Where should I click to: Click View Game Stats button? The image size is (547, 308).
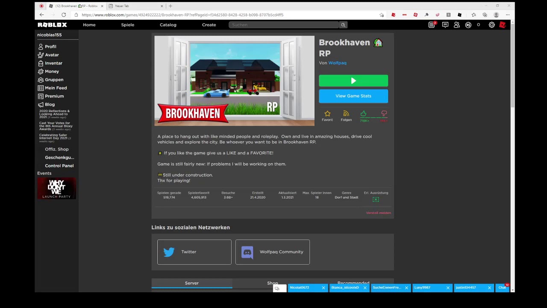pos(353,96)
